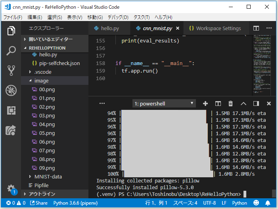
Task: Switch to the hello.py tab
Action: point(109,29)
